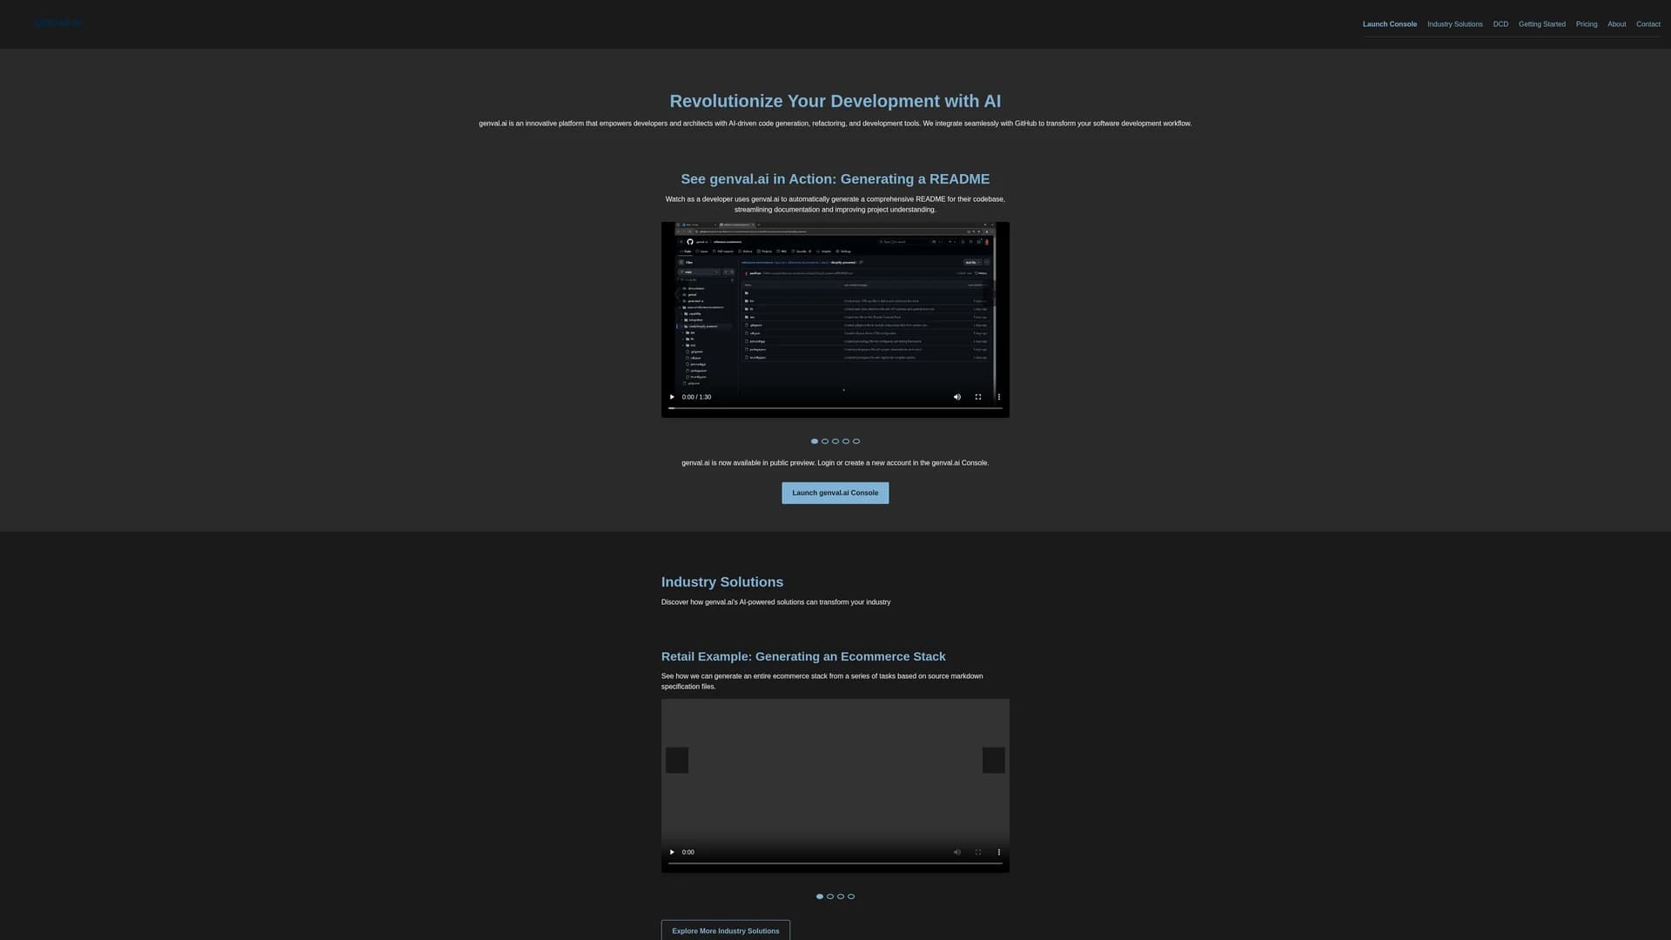Select the first dot of the Ecommerce carousel
Screen dimensions: 1671x940
click(x=820, y=896)
